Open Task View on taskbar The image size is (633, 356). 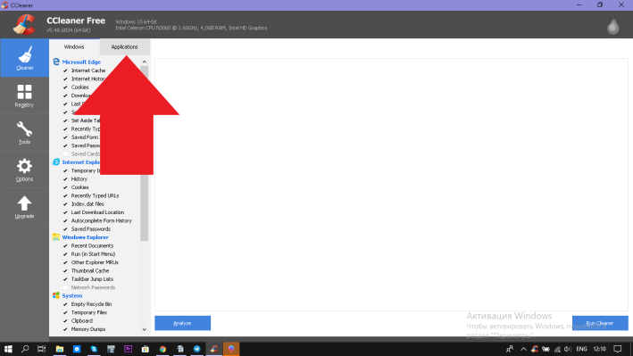42,349
